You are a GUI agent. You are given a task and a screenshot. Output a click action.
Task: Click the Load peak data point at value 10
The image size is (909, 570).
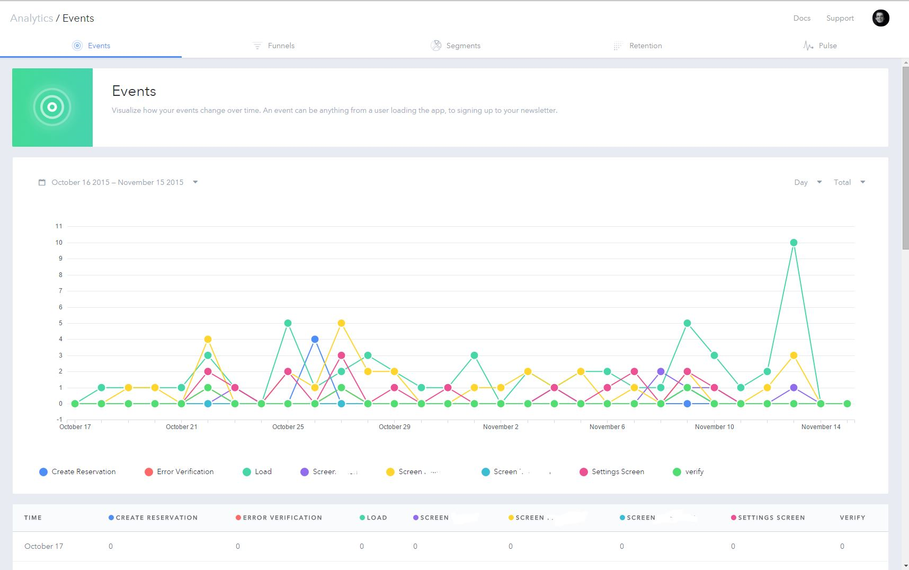pos(794,243)
